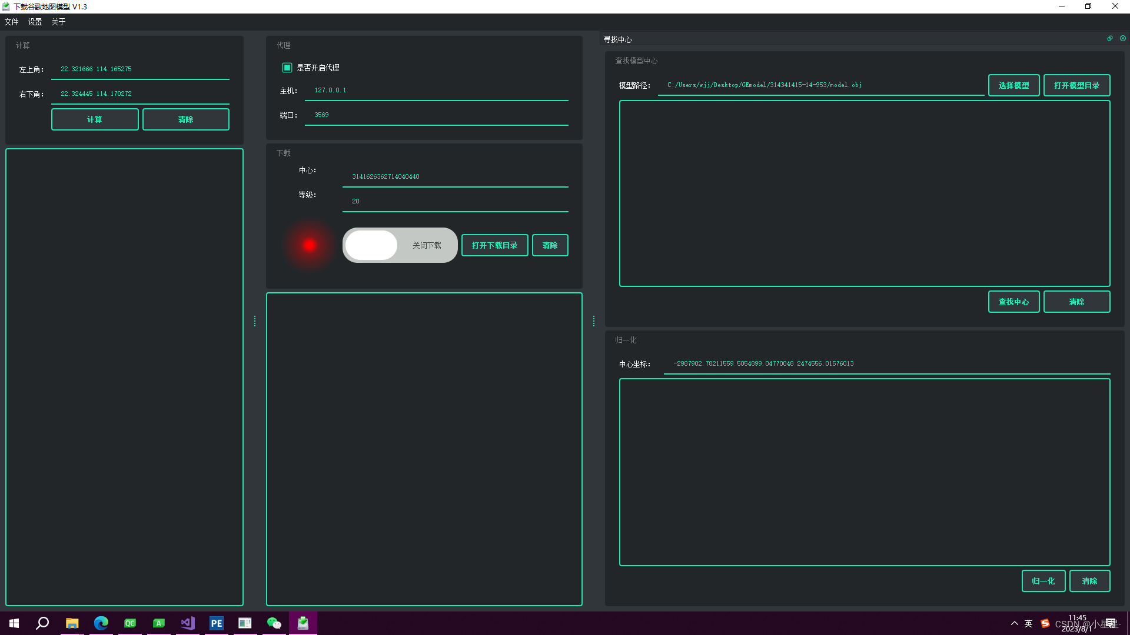The height and width of the screenshot is (635, 1130).
Task: Click the 归一化 button
Action: coord(1043,581)
